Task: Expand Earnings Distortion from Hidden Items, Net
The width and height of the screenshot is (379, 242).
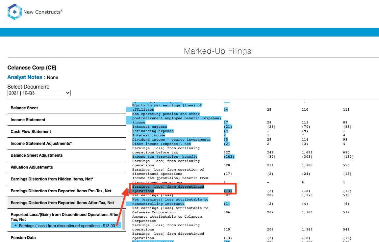Action: coord(67,179)
